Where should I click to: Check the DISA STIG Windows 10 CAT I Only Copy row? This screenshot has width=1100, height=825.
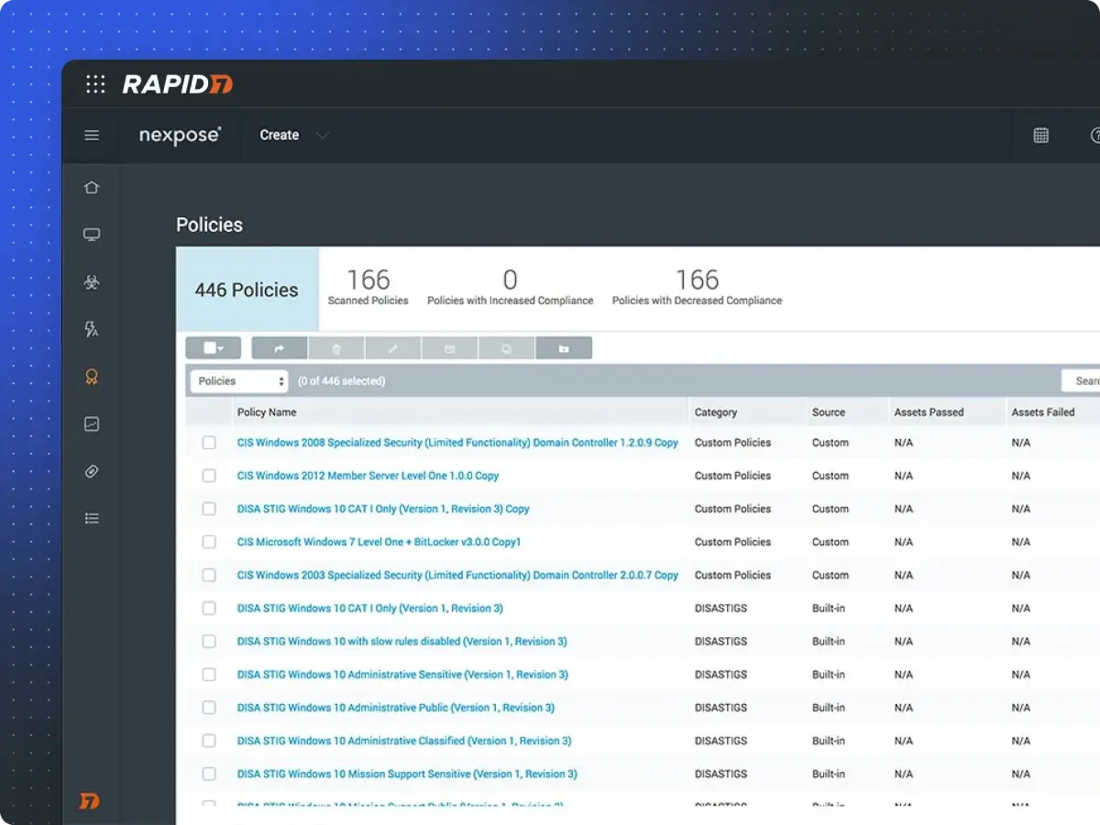coord(209,509)
